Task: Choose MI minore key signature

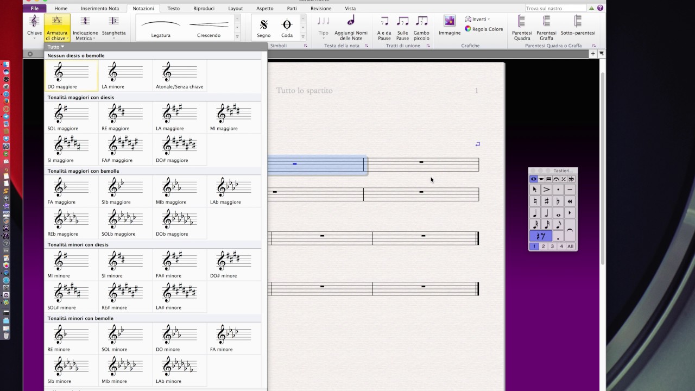Action: coord(72,264)
